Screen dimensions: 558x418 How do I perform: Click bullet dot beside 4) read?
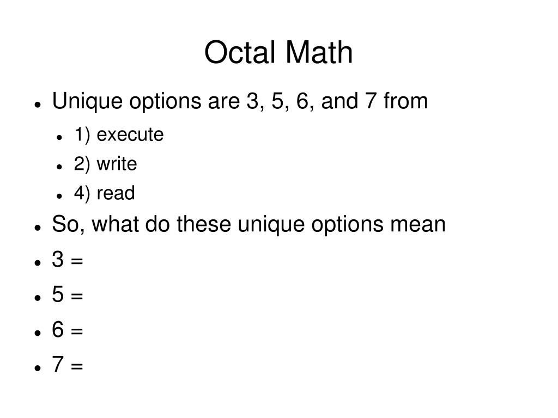(59, 195)
